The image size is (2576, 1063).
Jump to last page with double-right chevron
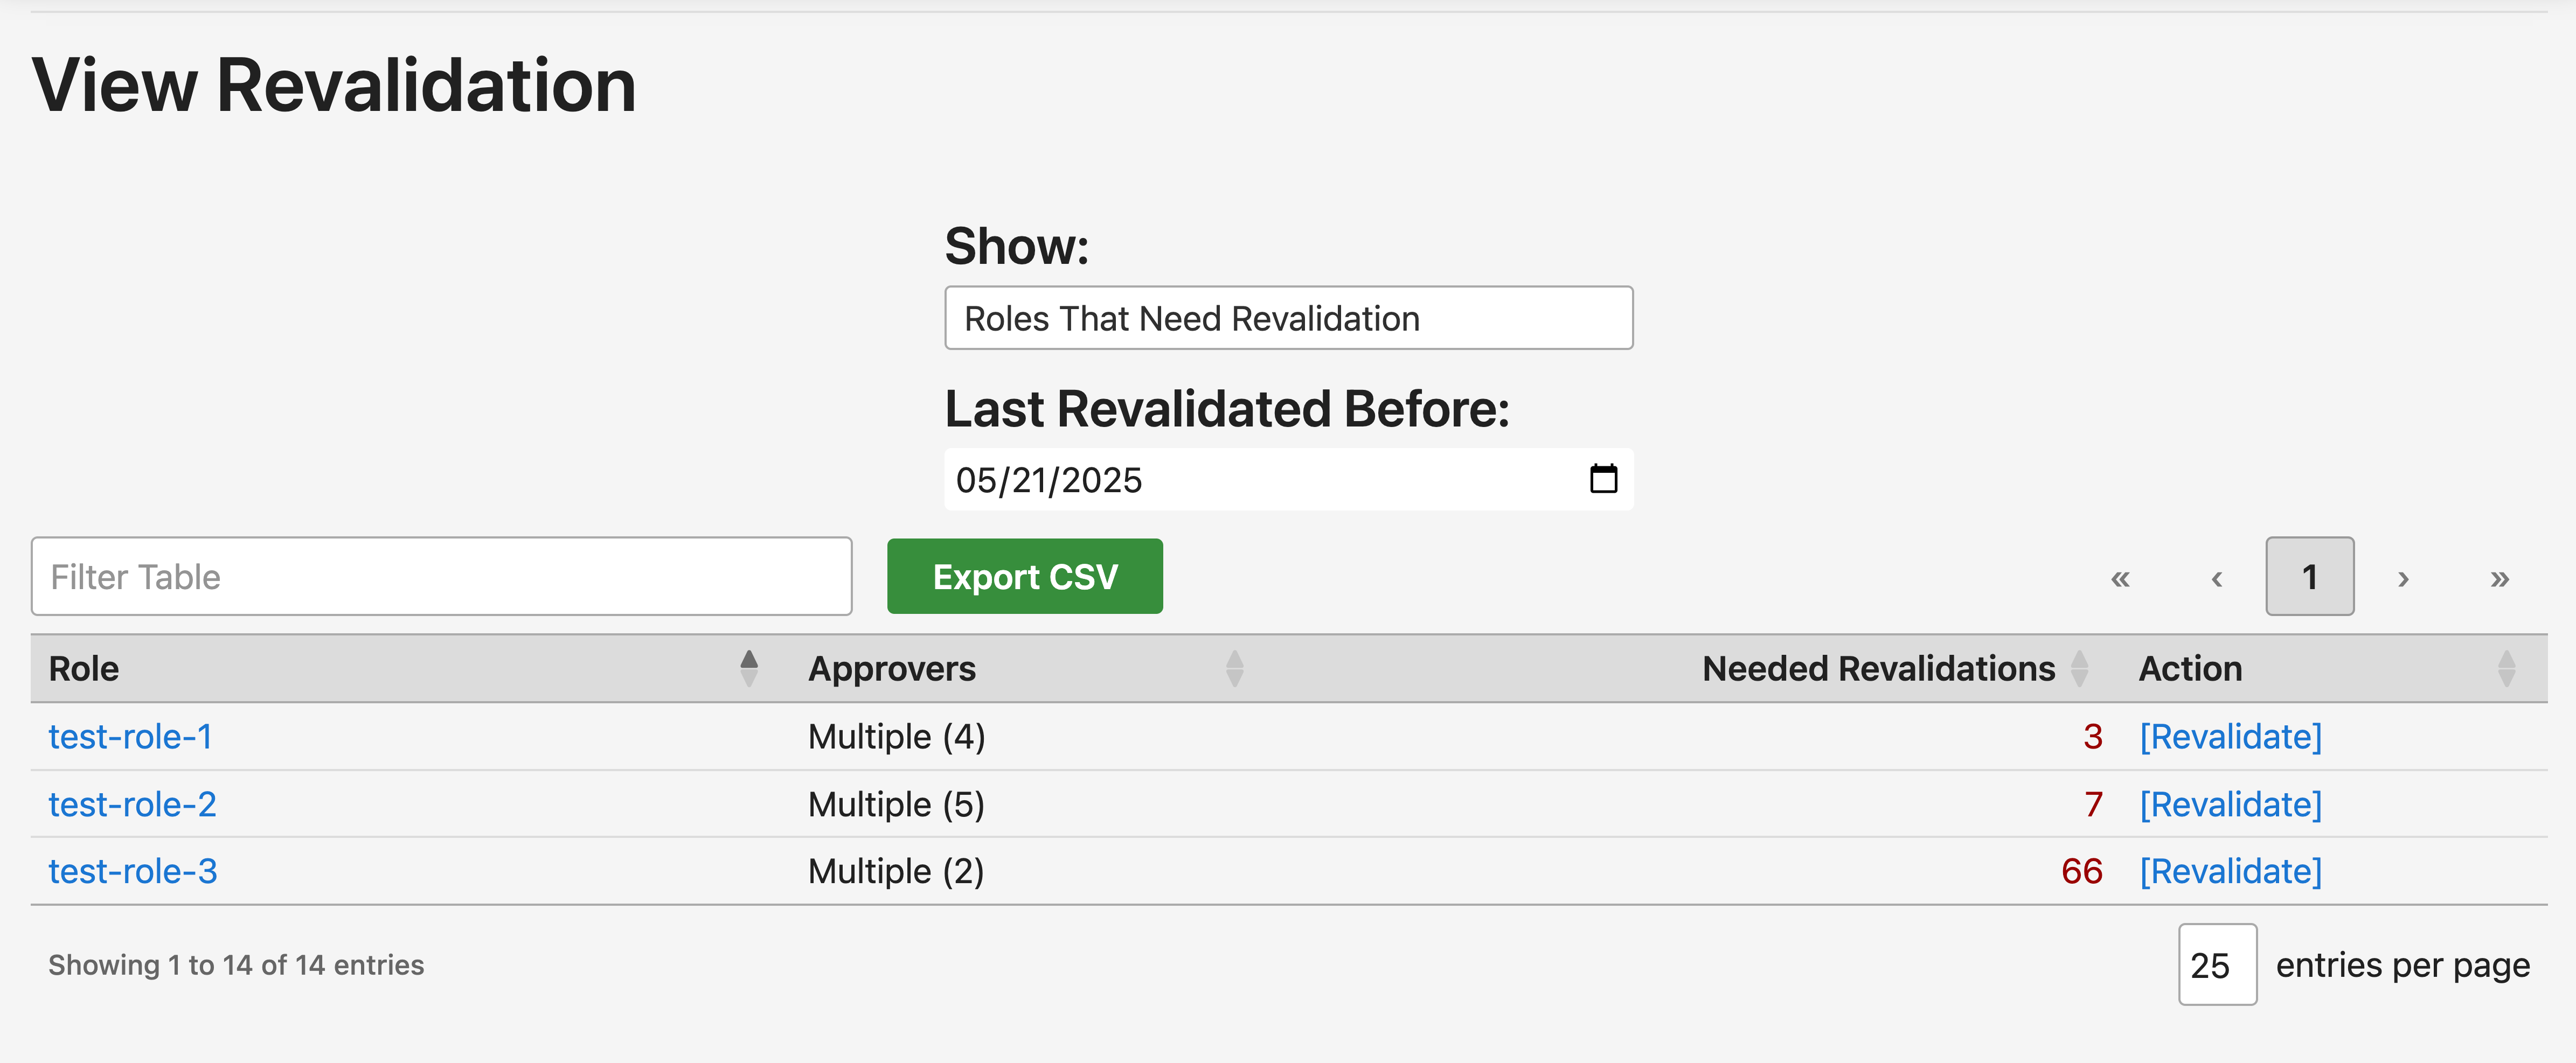point(2499,577)
